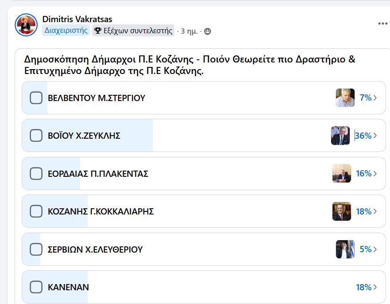Click Dimitris Vakratsas profile picture
The height and width of the screenshot is (304, 390).
[26, 25]
